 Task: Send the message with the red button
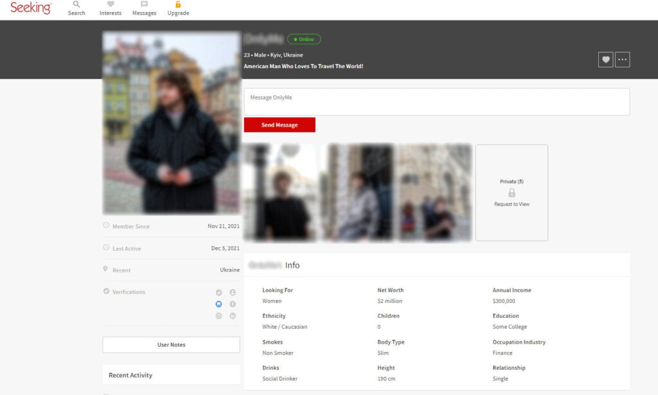coord(280,125)
